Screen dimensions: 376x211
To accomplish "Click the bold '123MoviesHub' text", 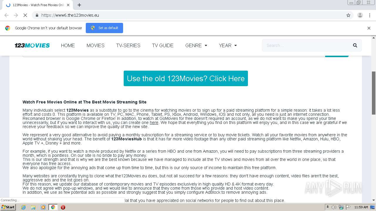I will pos(126,139).
